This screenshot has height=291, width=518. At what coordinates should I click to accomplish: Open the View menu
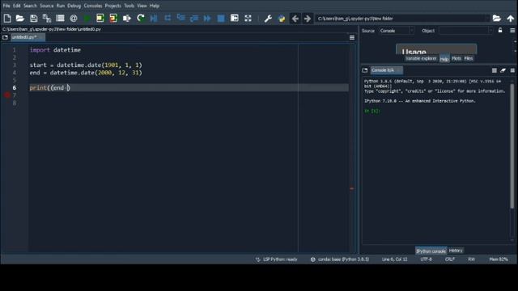pyautogui.click(x=142, y=6)
